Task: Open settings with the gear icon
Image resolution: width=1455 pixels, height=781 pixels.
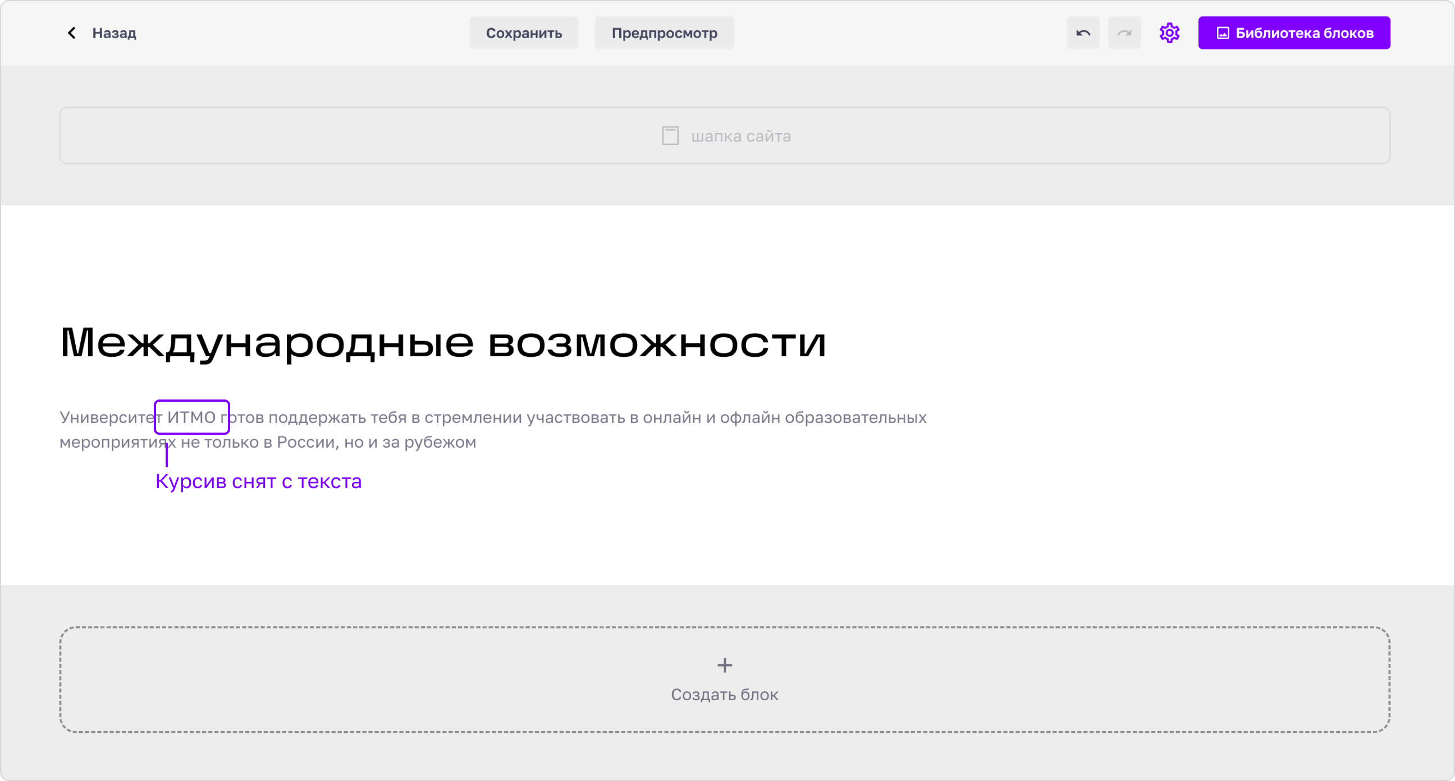Action: pos(1169,33)
